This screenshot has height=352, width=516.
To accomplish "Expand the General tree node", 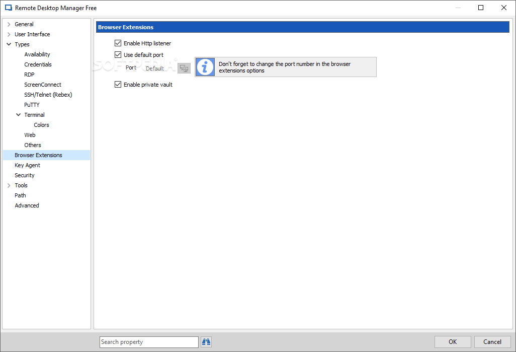I will click(x=9, y=24).
